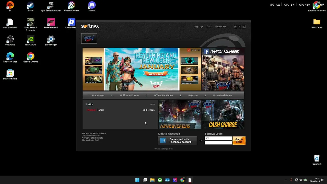Image resolution: width=327 pixels, height=184 pixels.
Task: Open the Wolfteam Forum tab
Action: pyautogui.click(x=129, y=95)
